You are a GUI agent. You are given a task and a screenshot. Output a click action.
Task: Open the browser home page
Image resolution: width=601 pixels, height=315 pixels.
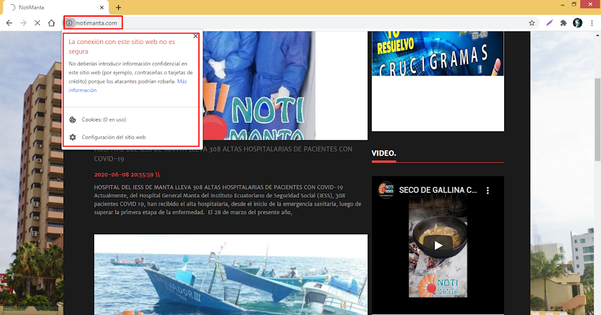tap(51, 23)
